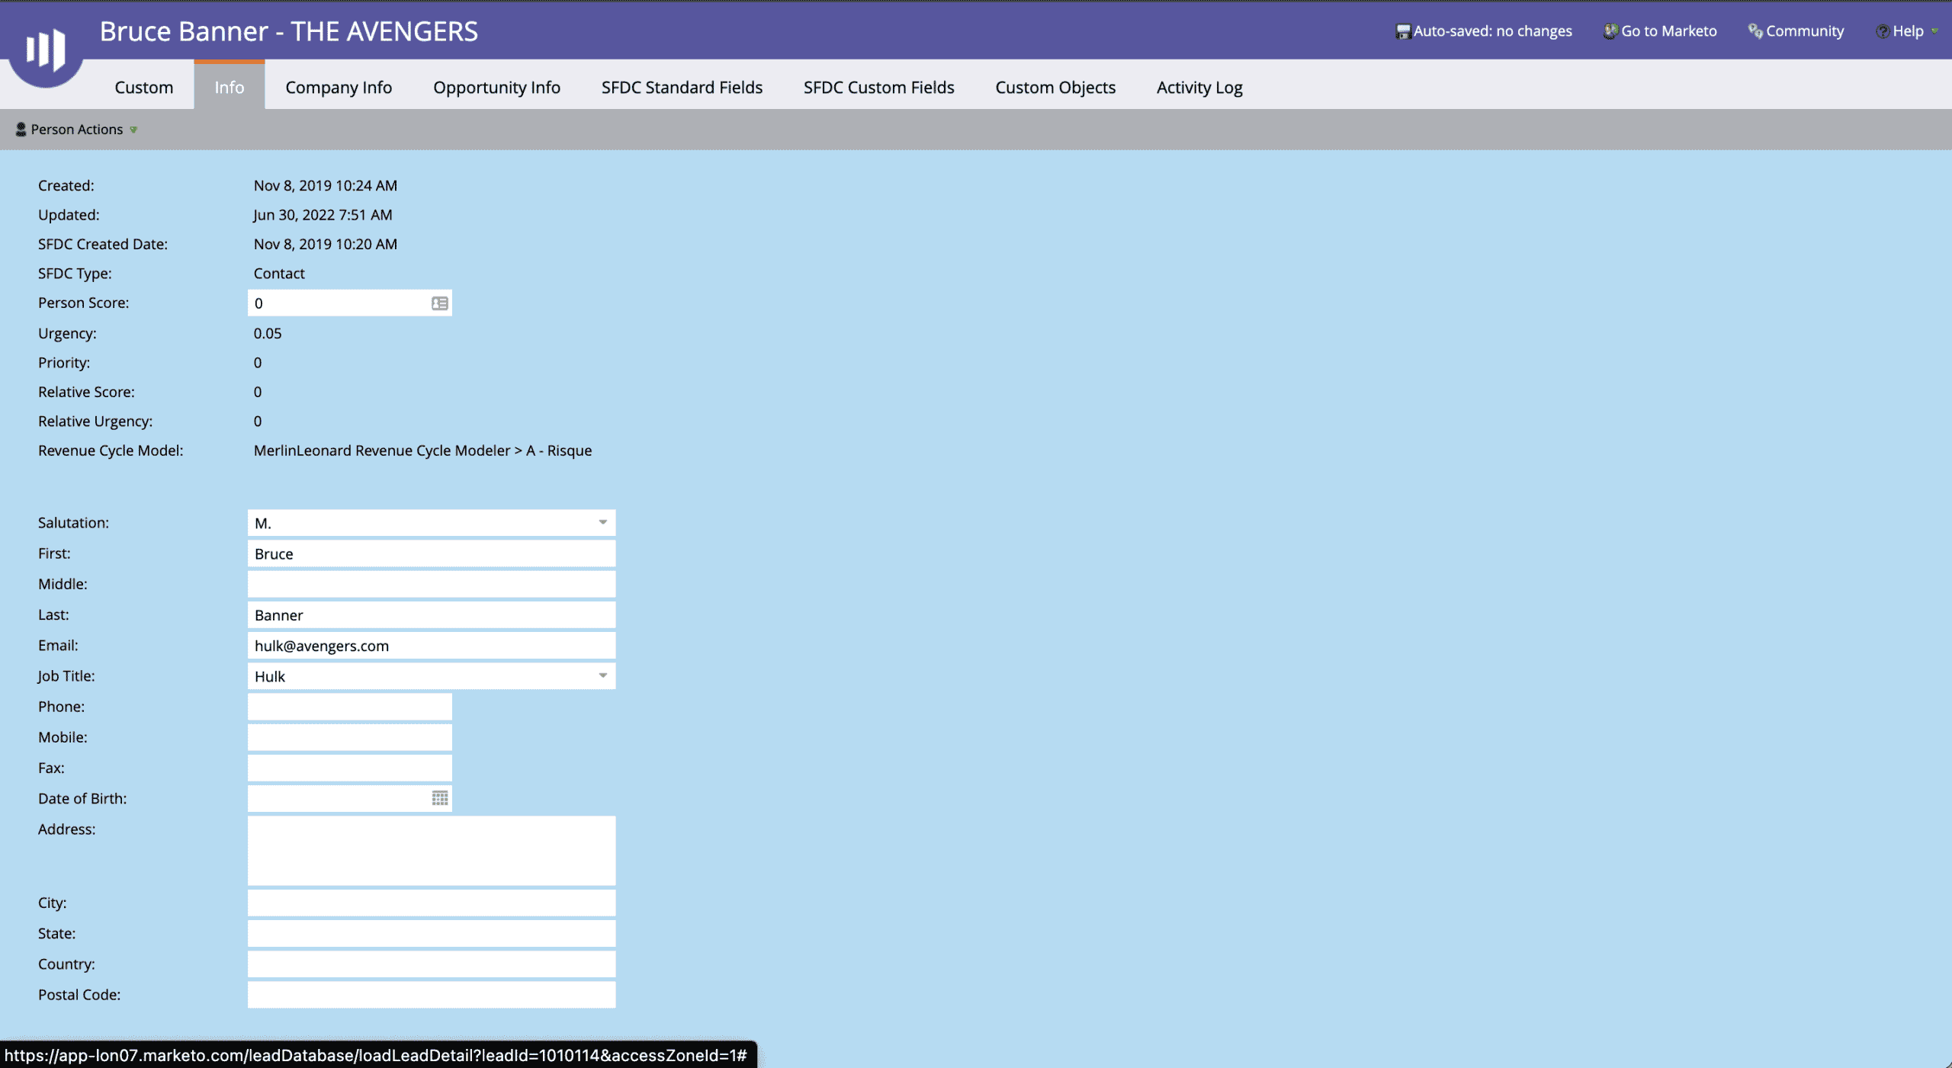Click the Email field with hulk@avengers.com

coord(432,645)
